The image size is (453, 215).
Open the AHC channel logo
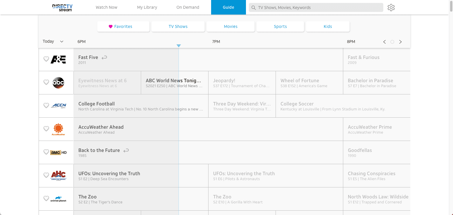(58, 175)
